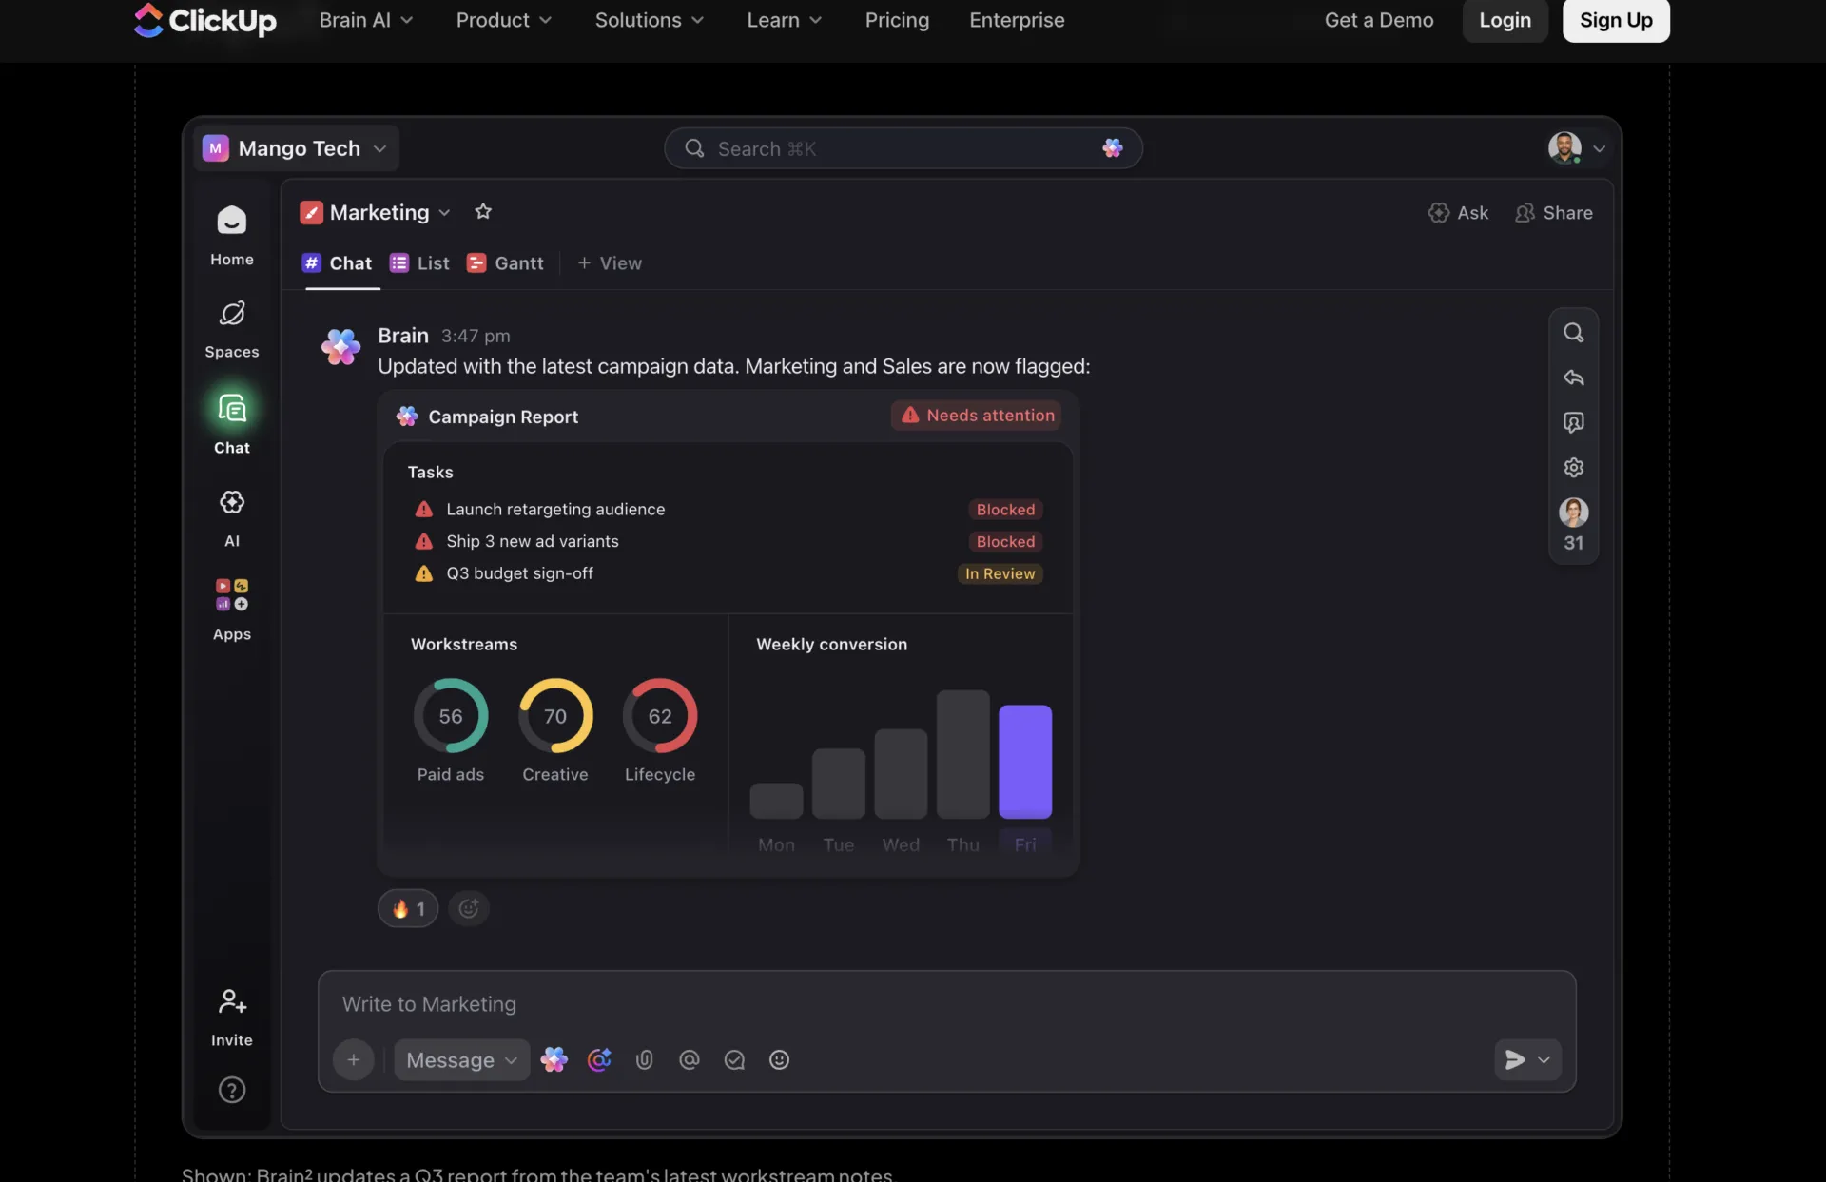Switch to the Gantt view tab
The image size is (1826, 1182).
coord(505,263)
